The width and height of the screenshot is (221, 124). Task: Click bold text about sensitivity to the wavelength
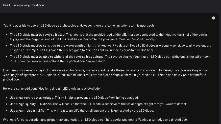(x=69, y=46)
